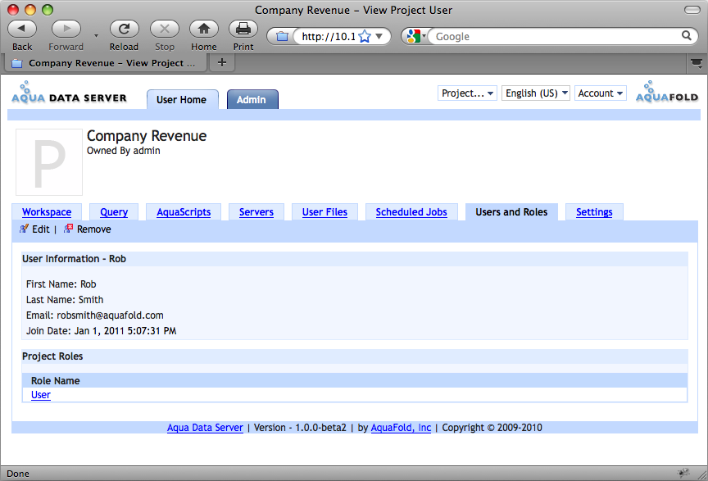This screenshot has height=481, width=708.
Task: Click the Aqua Data Server logo
Action: [69, 93]
